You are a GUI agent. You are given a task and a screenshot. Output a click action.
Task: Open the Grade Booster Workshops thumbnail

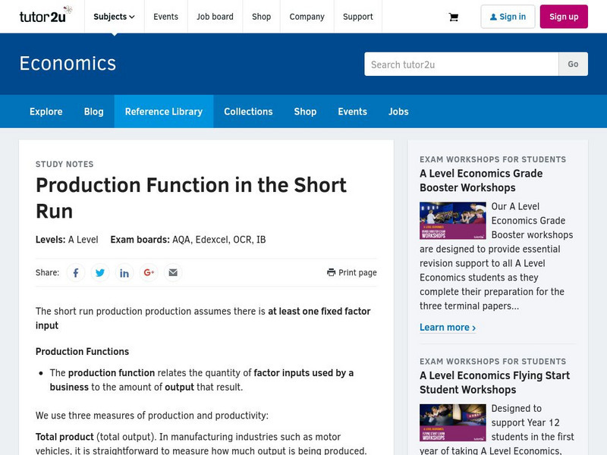[x=452, y=221]
